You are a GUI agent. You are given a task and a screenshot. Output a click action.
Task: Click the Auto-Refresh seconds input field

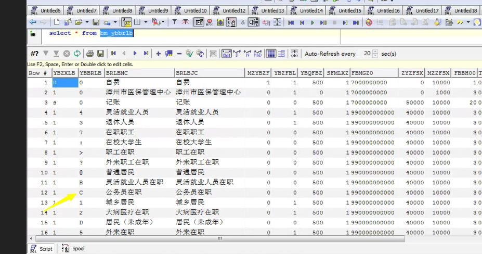[x=367, y=54]
